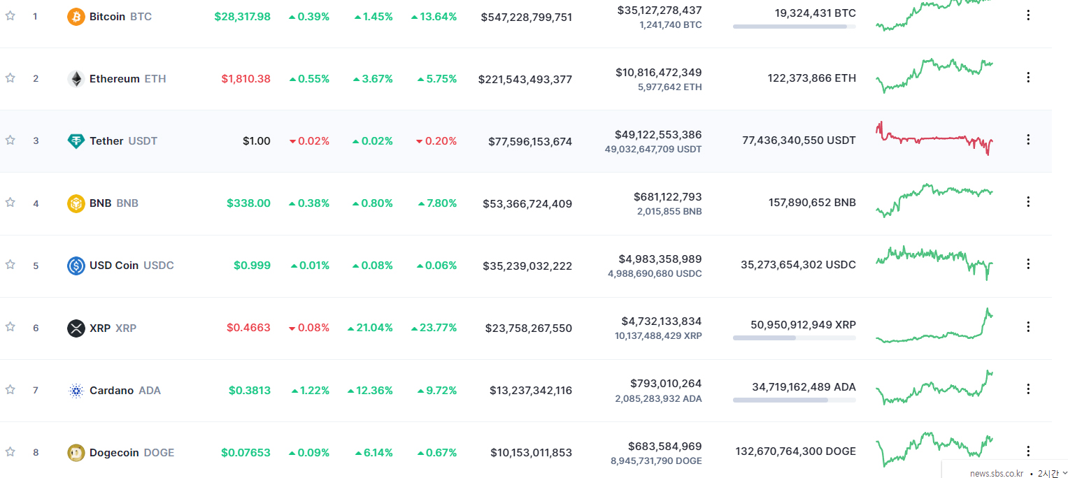Star Ethereum to add to watchlist
1068x478 pixels.
coord(10,78)
